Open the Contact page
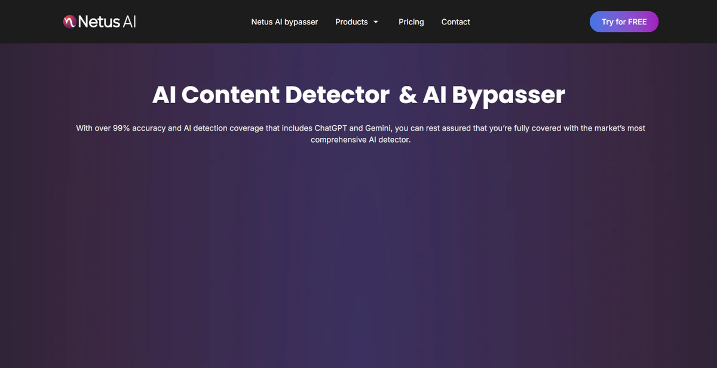The image size is (717, 368). point(455,22)
